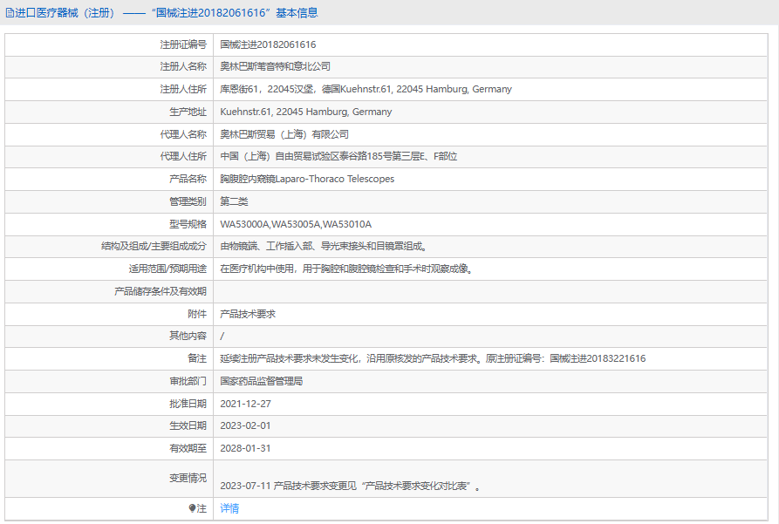
Task: Select agent name 奥林巴斯贸易（上海）有限公司
Action: click(284, 134)
